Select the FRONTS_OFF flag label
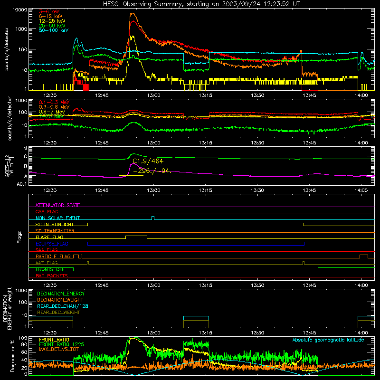The height and width of the screenshot is (380, 380). tap(50, 269)
